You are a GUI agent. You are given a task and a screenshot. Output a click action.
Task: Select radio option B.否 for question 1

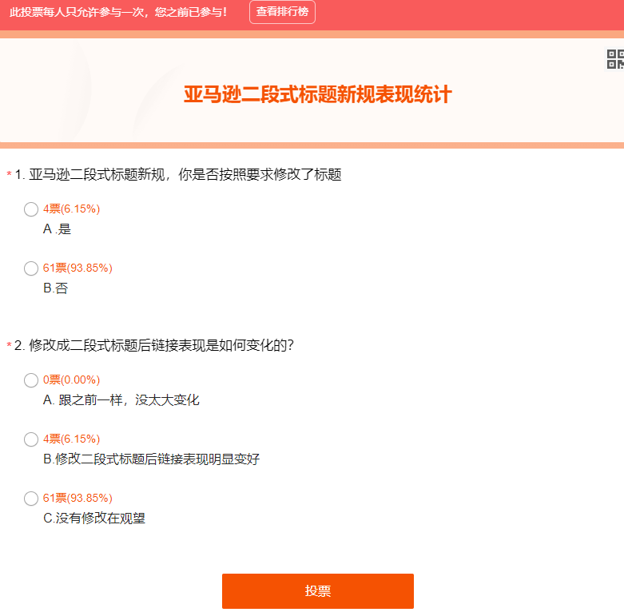[31, 268]
